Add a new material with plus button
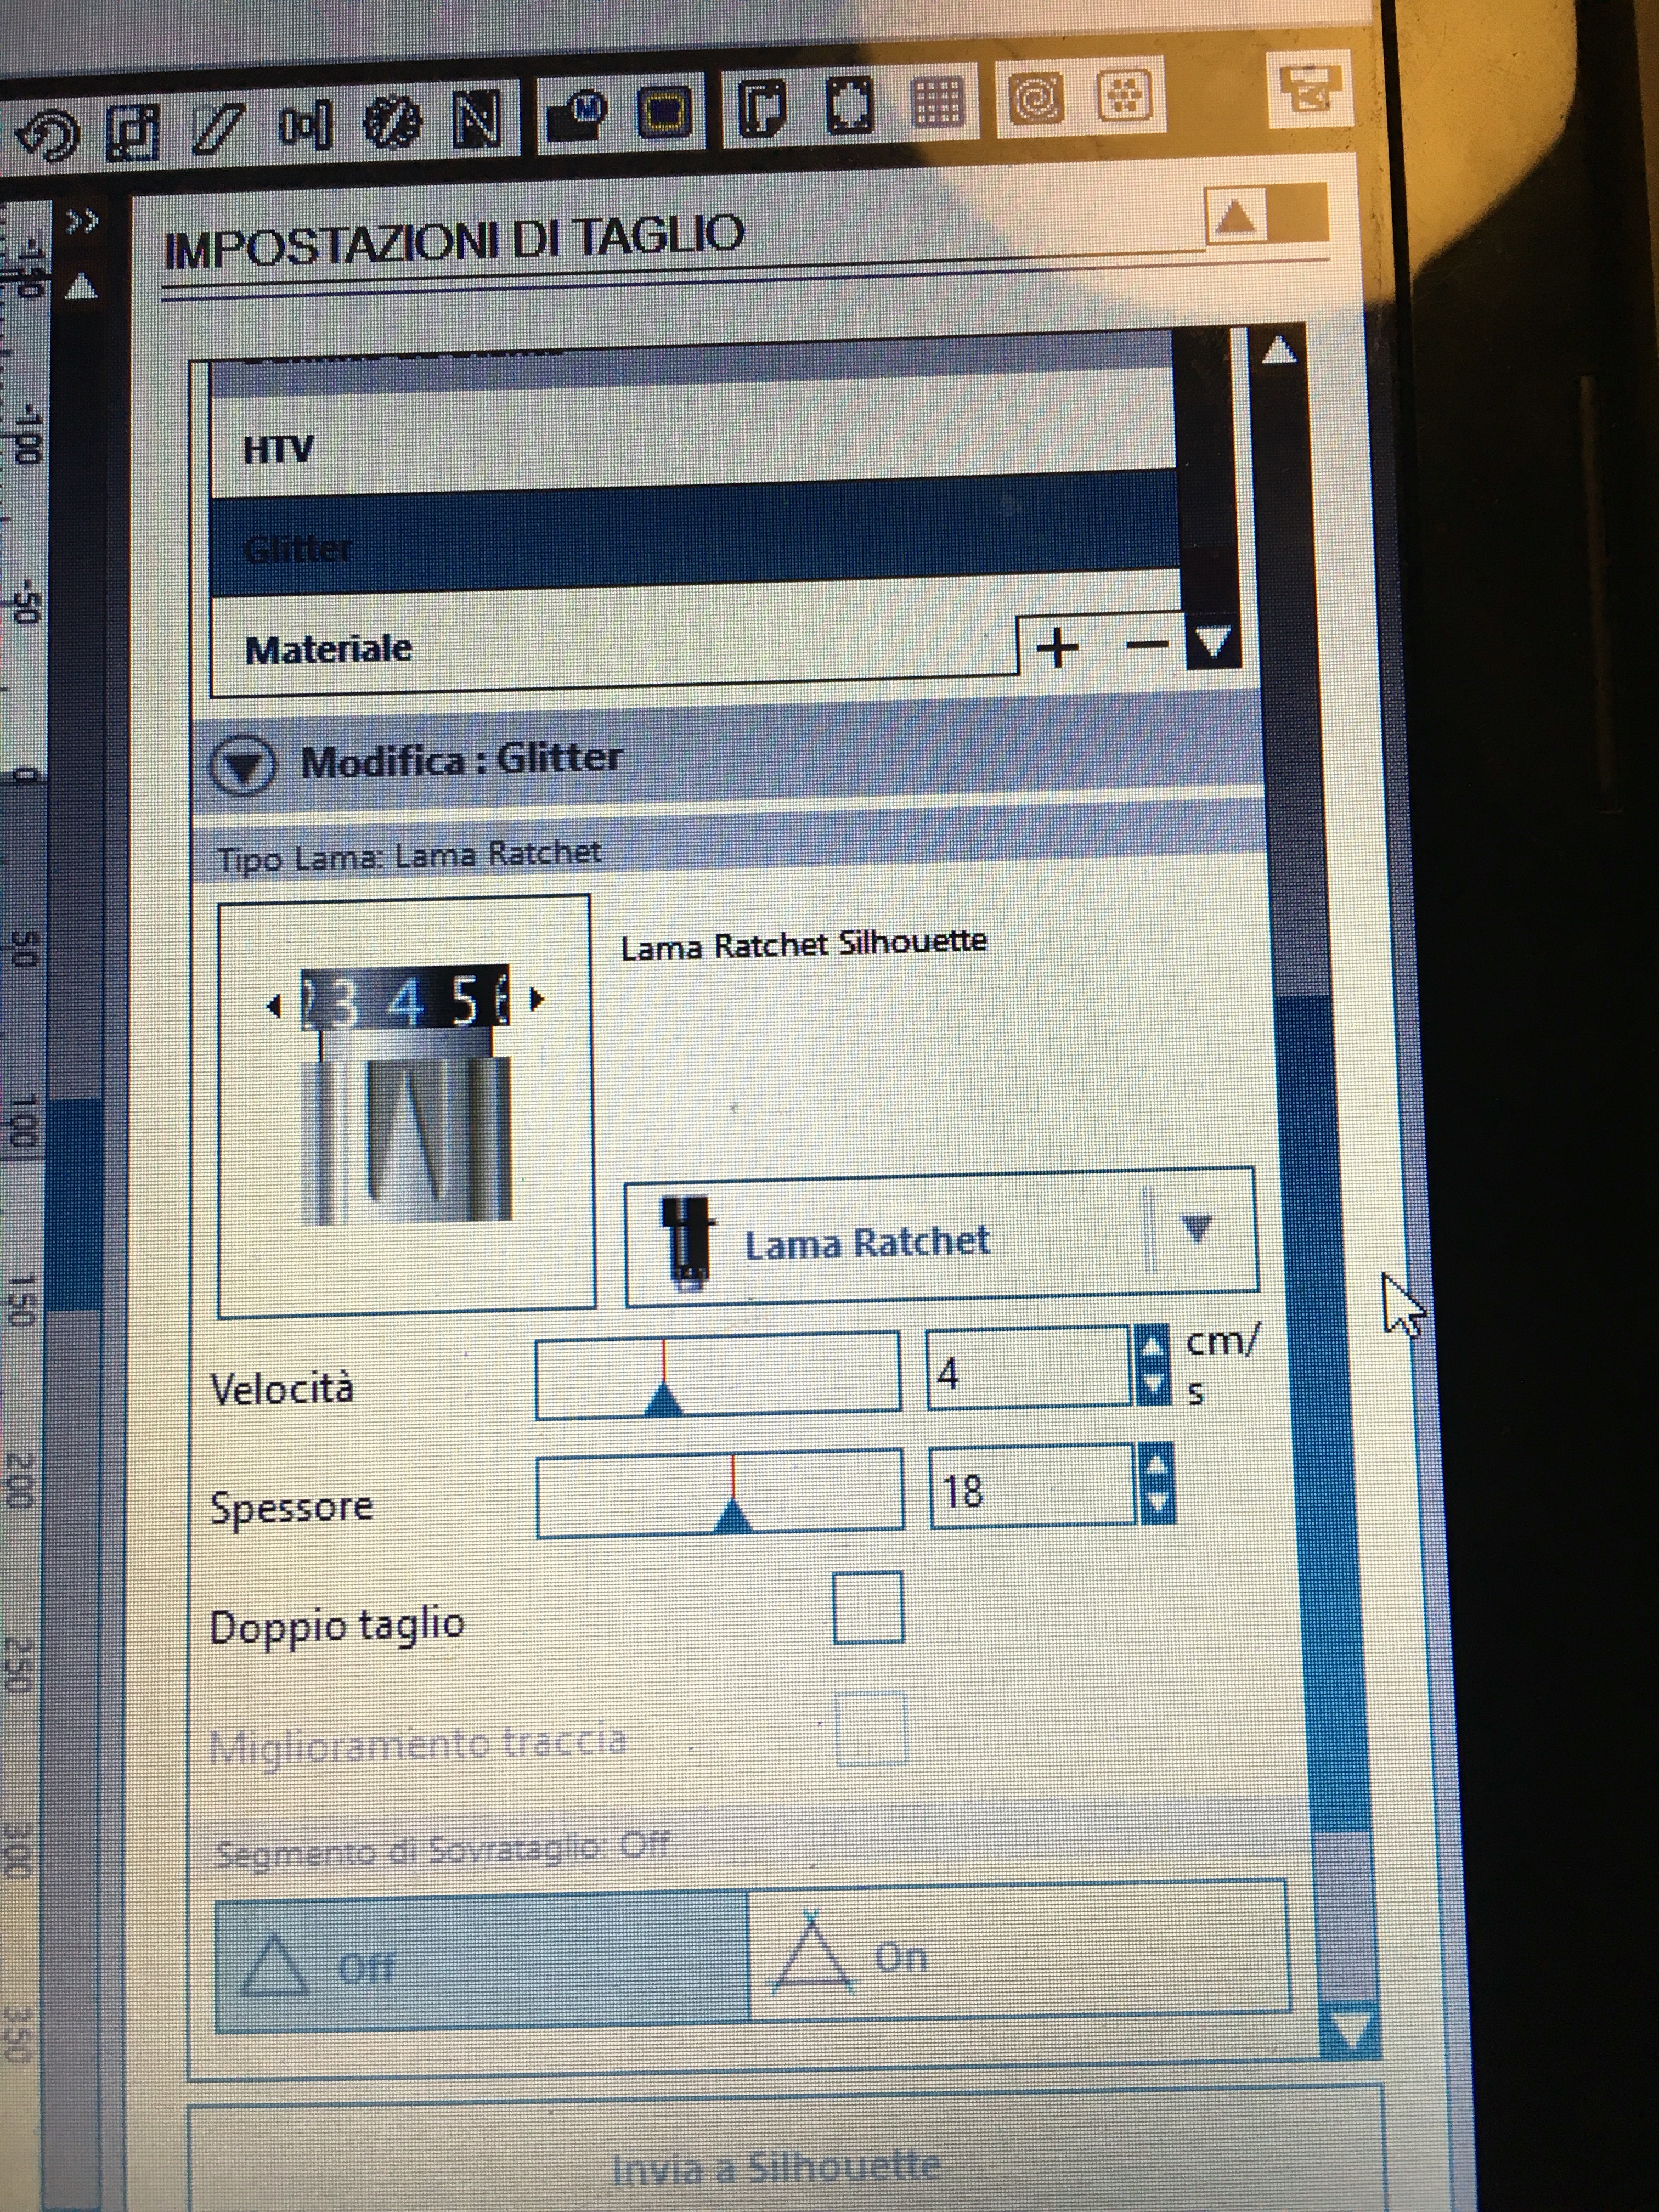This screenshot has width=1659, height=2212. click(x=1058, y=647)
